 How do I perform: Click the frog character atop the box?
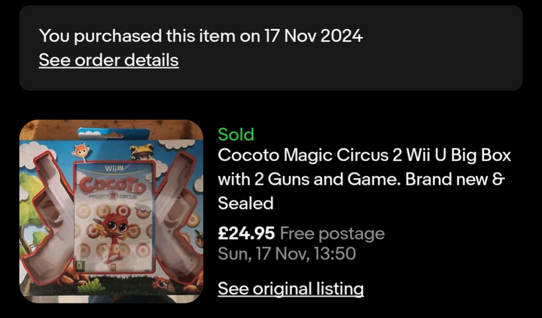click(x=141, y=152)
